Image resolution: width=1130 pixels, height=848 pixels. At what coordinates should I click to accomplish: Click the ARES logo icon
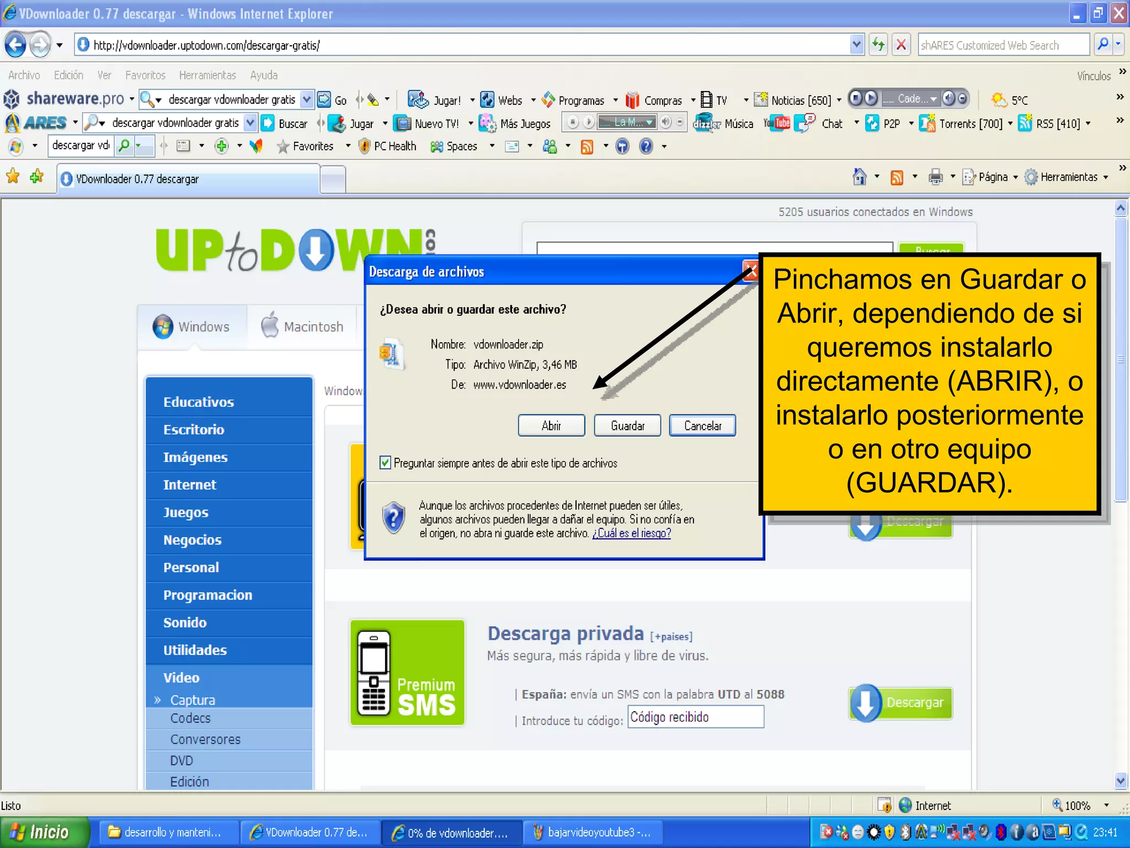point(12,123)
